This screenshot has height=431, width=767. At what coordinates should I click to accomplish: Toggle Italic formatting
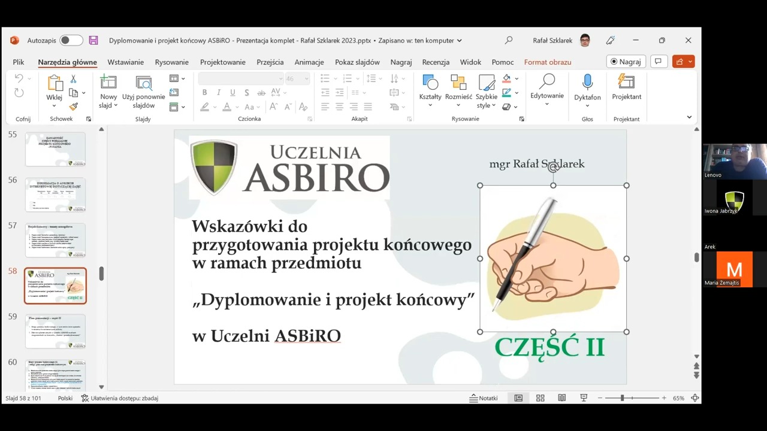pos(218,93)
